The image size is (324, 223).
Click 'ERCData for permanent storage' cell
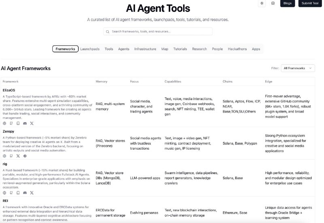point(110,212)
